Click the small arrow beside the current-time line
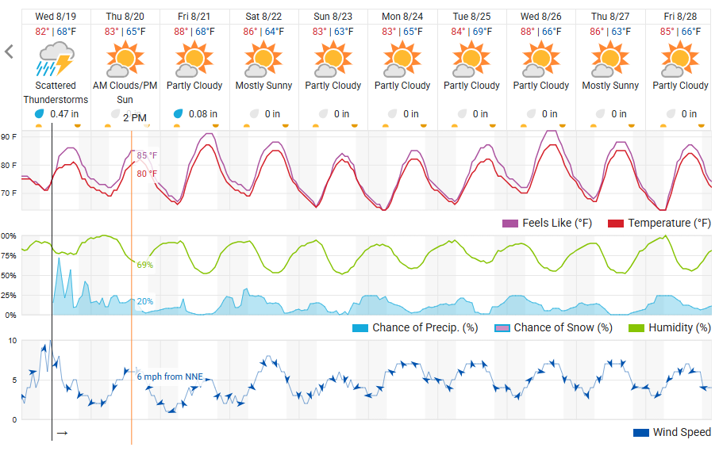Screen dimensions: 719x455 [x=63, y=433]
